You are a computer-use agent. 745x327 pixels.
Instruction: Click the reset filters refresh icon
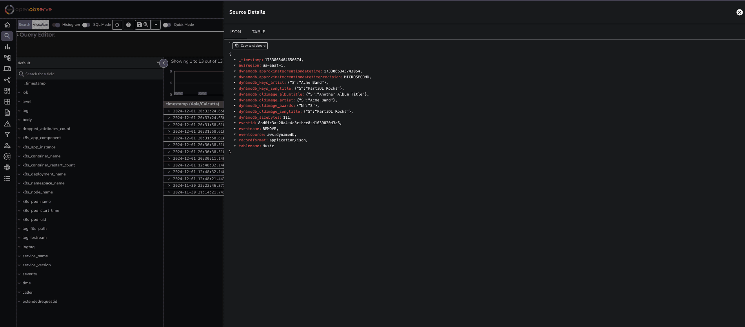[x=117, y=25]
